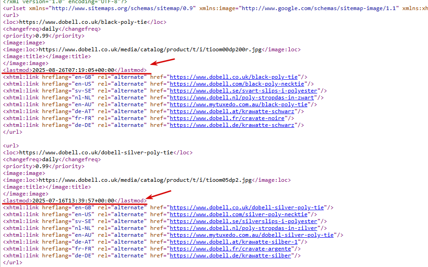428x267 pixels.
Task: Open the dobell.co.uk/black-poly-tie en-GB link
Action: (x=234, y=77)
